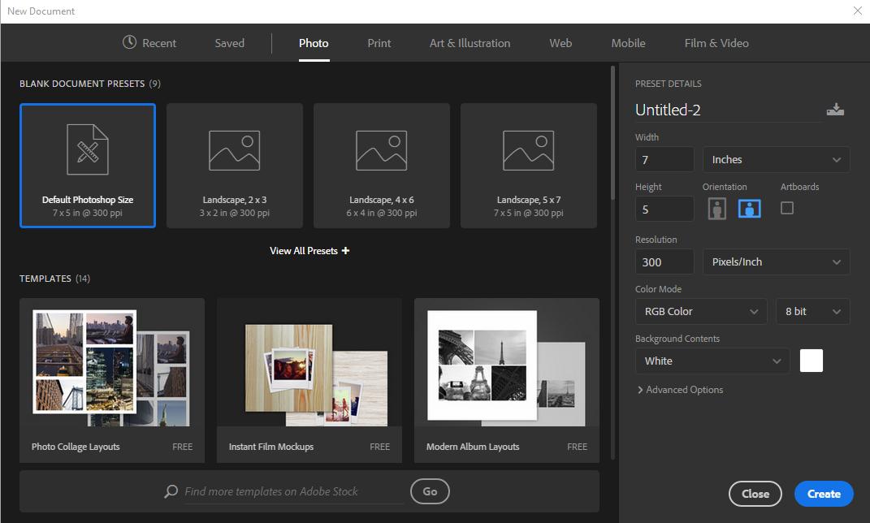Viewport: 870px width, 523px height.
Task: Select the Landscape, 5 x 7 preset
Action: 528,165
